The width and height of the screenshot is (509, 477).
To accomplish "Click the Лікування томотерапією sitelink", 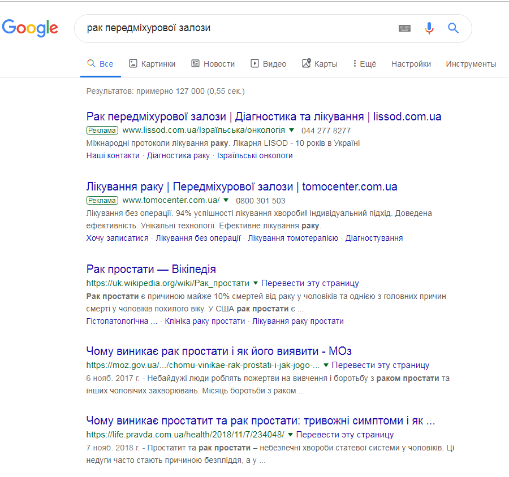I will point(293,238).
